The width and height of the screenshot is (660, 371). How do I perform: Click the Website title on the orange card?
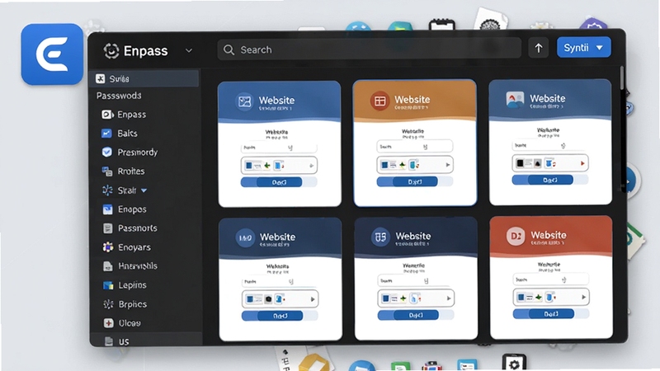pos(412,99)
